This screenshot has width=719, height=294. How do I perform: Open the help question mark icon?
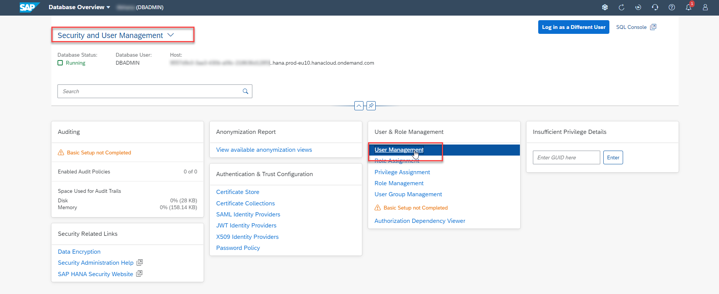coord(672,7)
